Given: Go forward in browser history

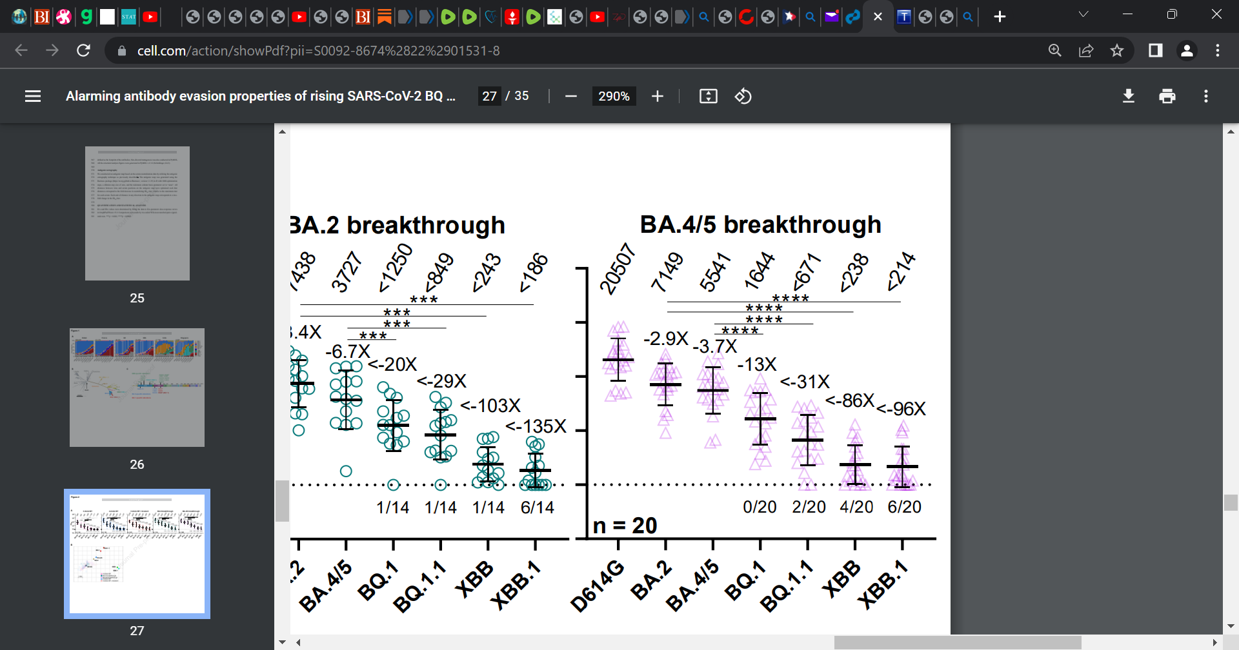Looking at the screenshot, I should pos(52,50).
